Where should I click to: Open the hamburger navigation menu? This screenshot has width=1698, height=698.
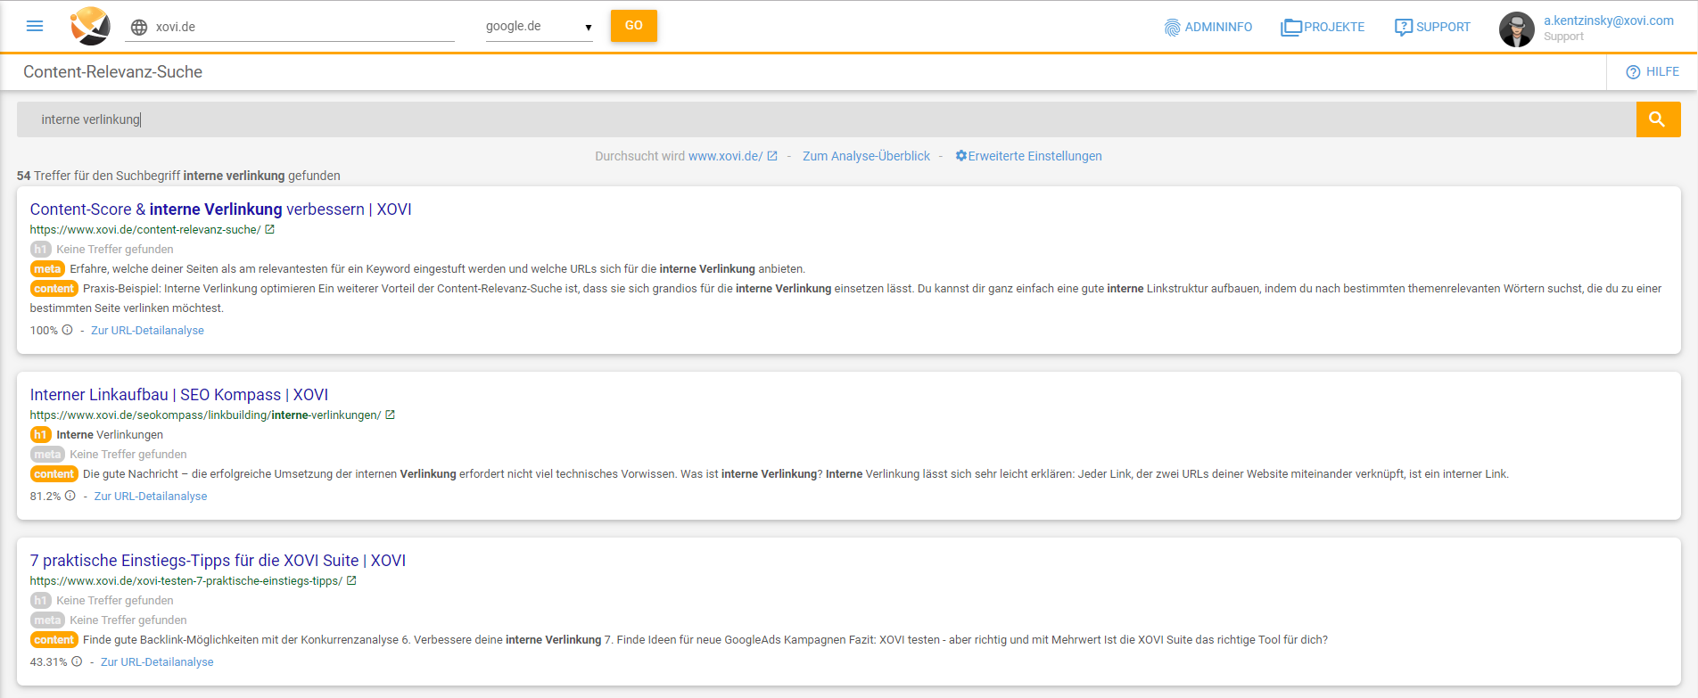click(35, 26)
